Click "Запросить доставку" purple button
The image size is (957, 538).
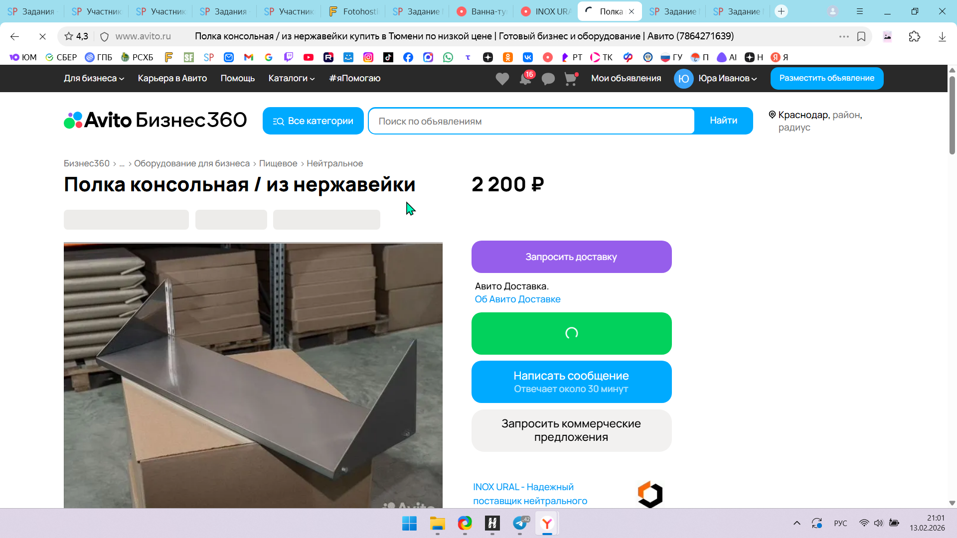point(571,257)
